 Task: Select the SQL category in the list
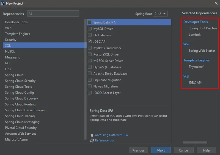(x=44, y=45)
